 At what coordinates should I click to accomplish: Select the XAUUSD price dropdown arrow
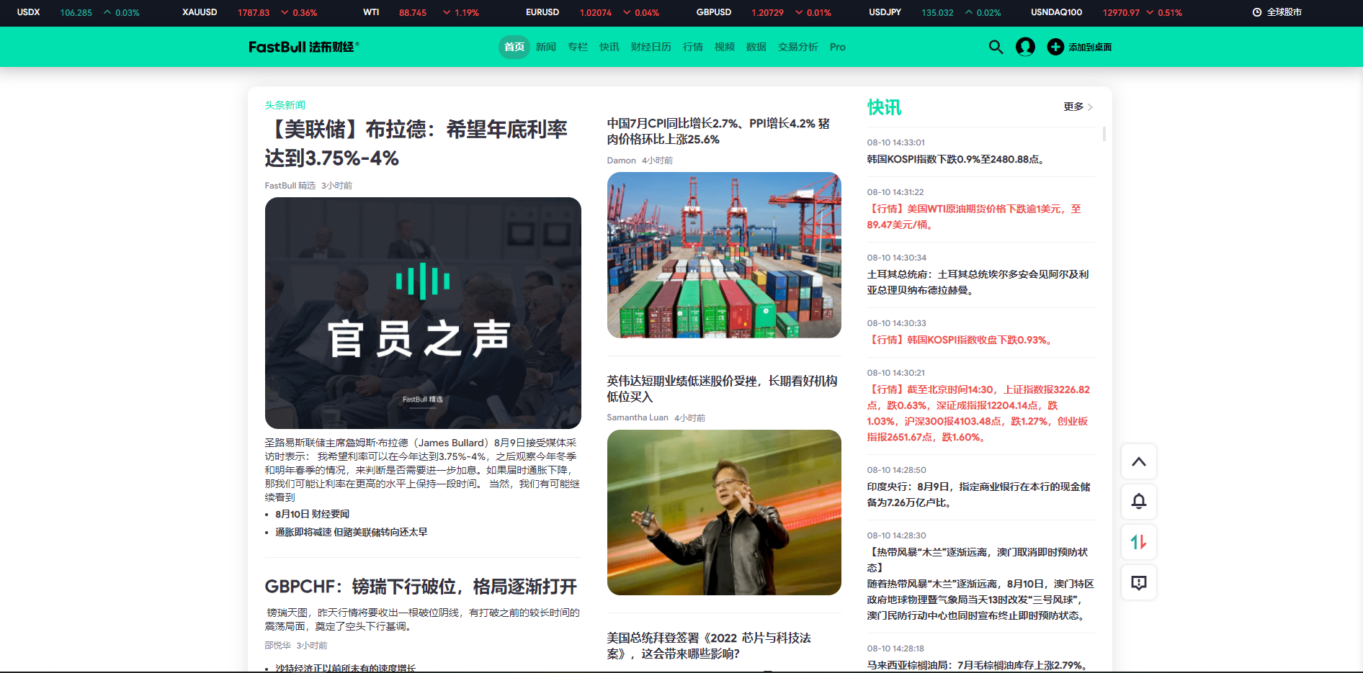[x=283, y=12]
